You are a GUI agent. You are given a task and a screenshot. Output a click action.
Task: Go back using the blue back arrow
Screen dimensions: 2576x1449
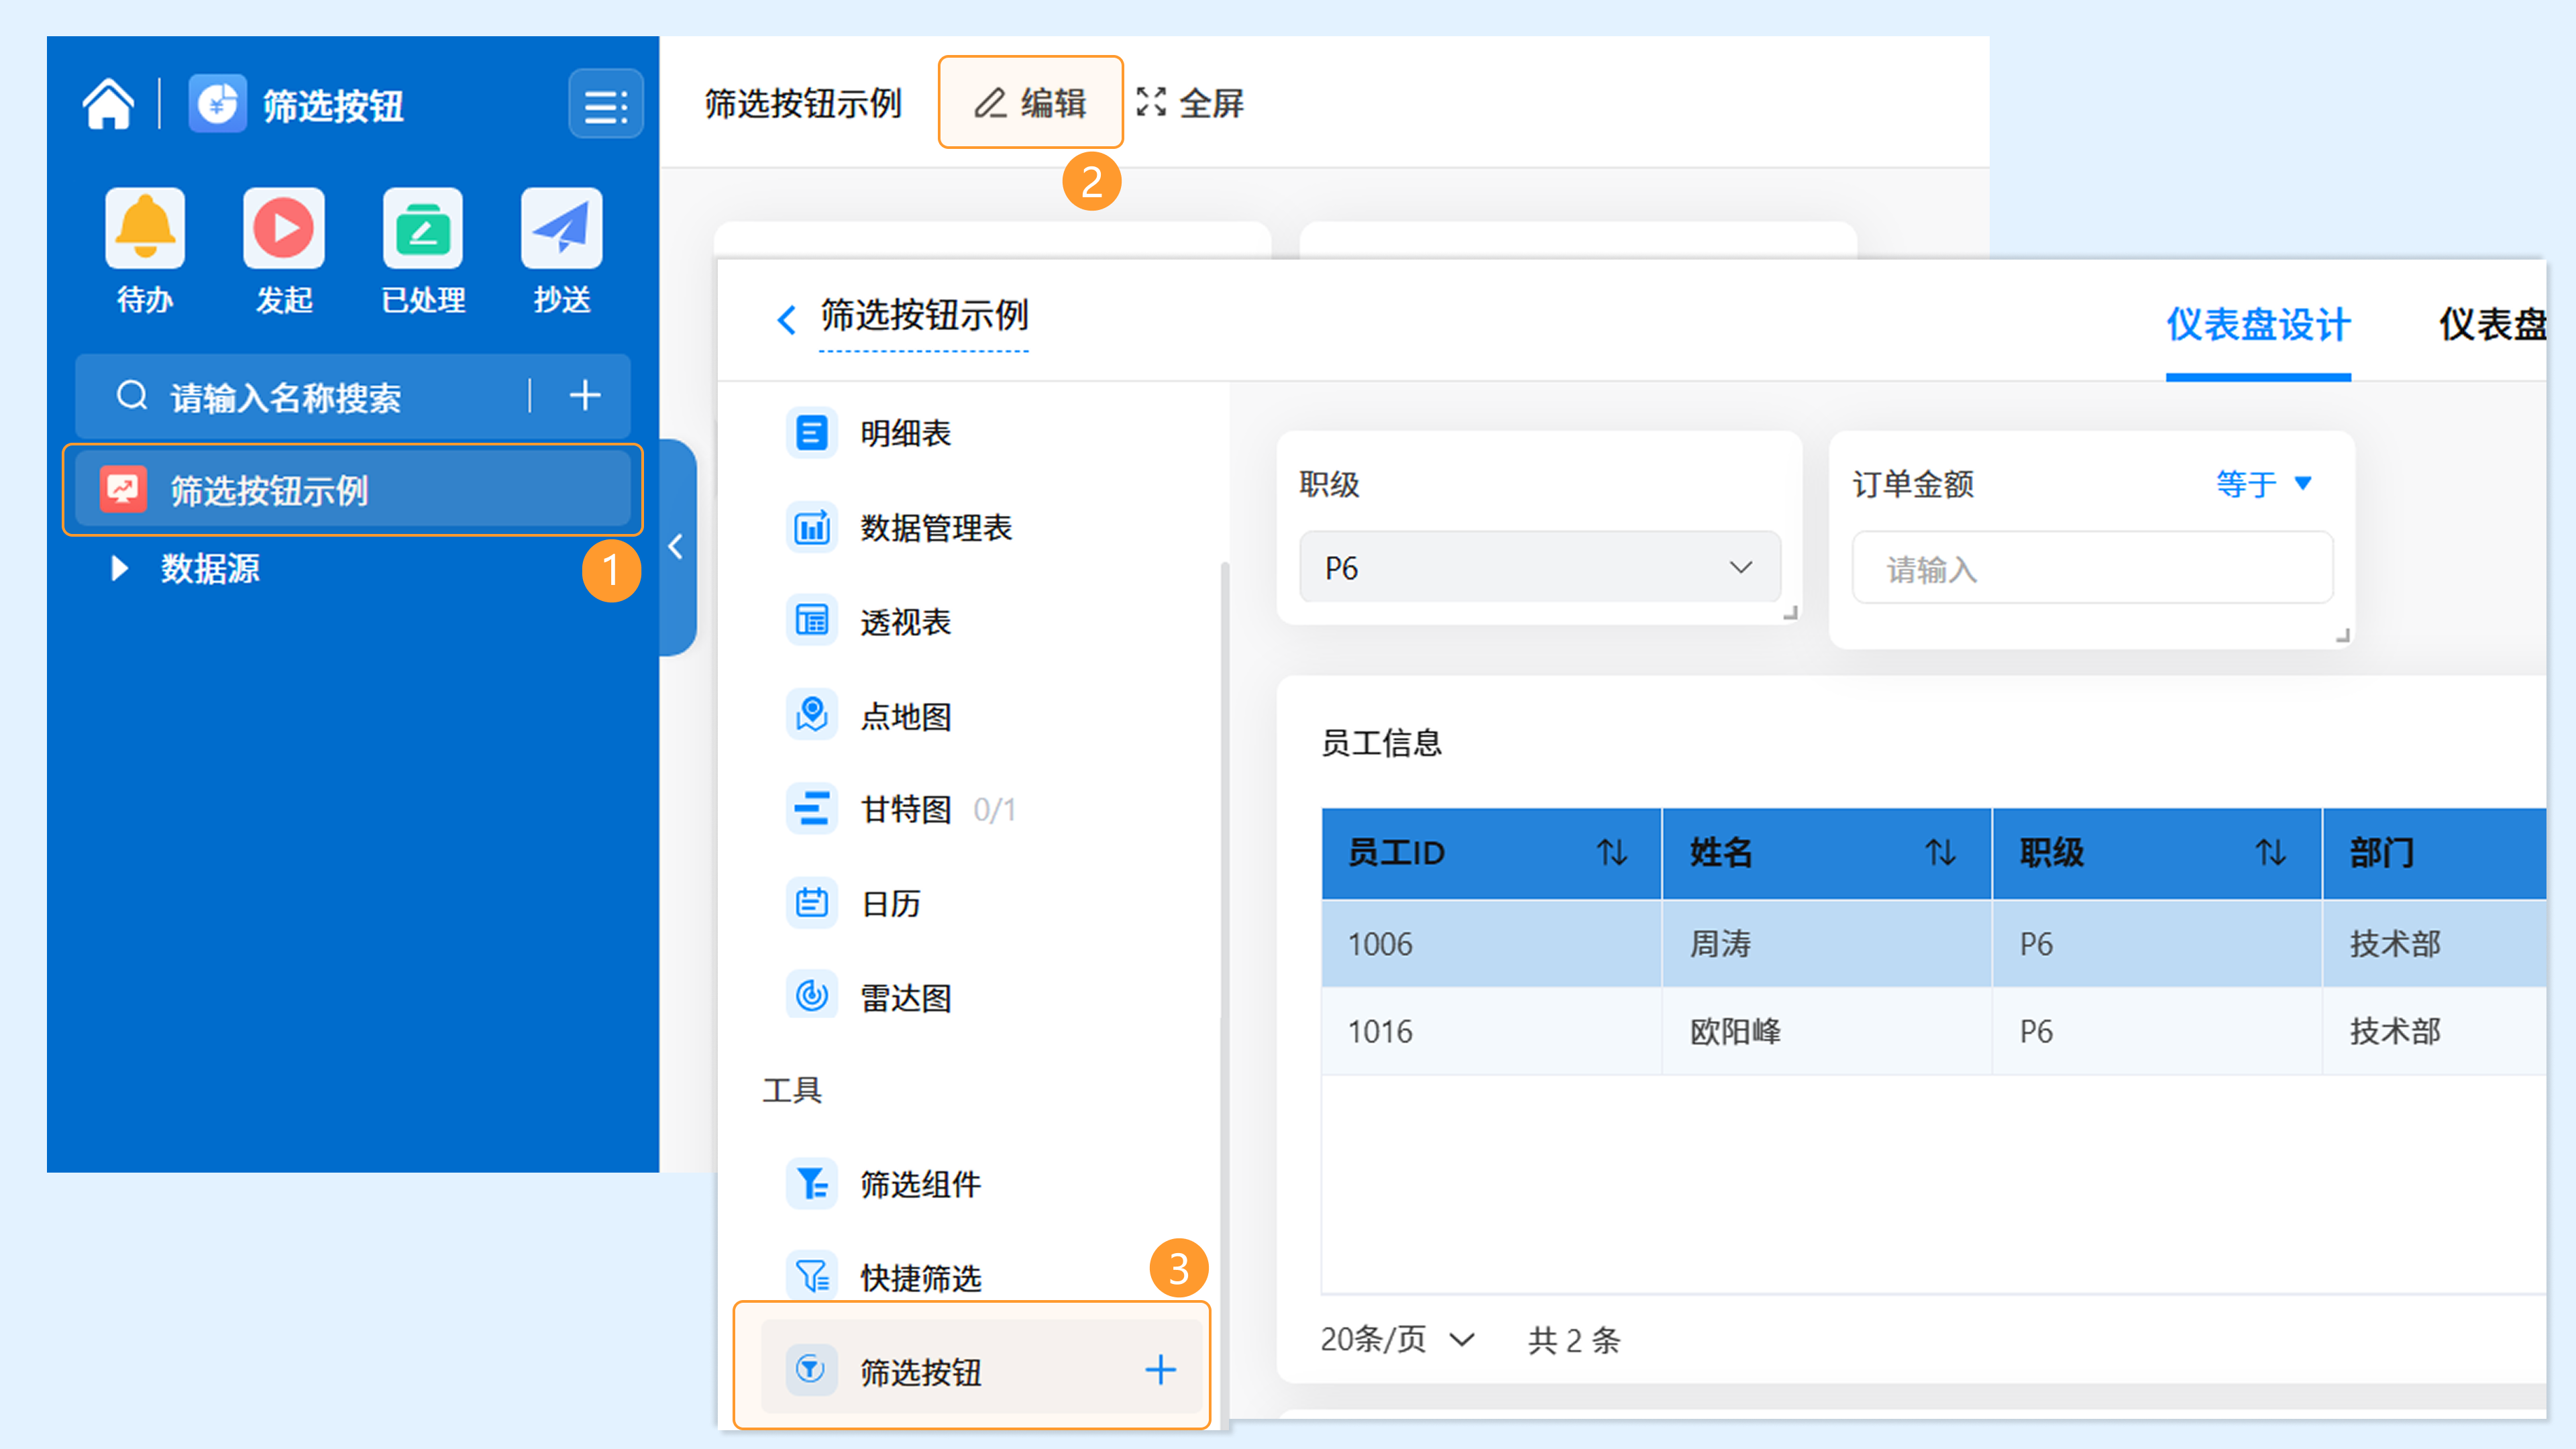click(786, 320)
